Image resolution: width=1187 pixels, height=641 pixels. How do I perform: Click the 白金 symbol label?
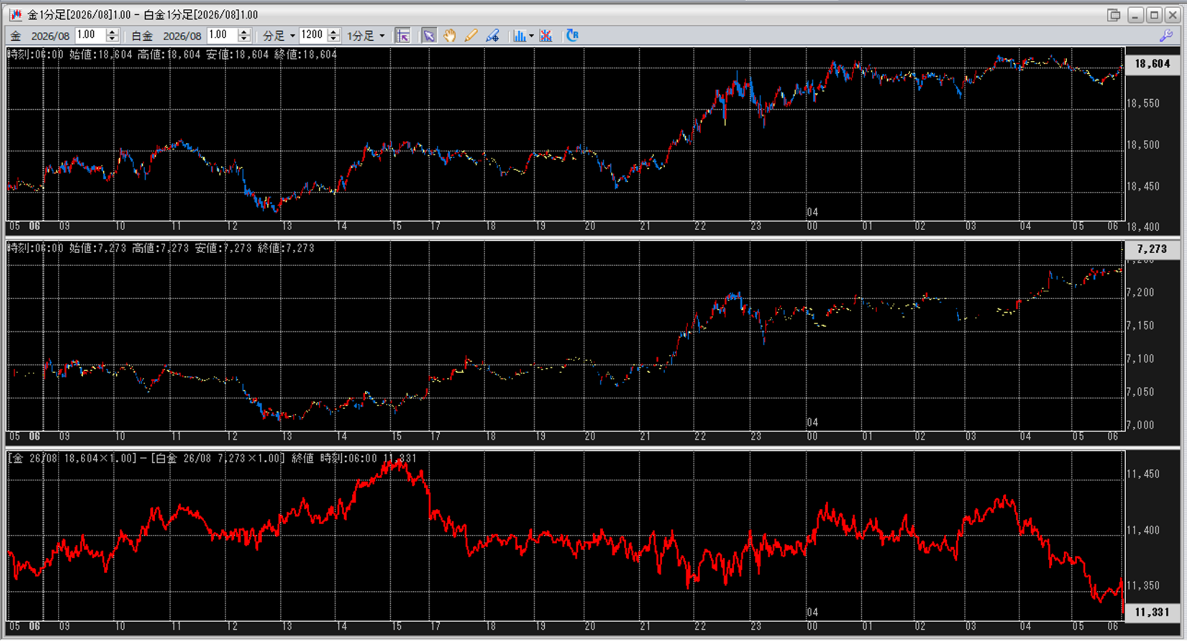tap(142, 36)
